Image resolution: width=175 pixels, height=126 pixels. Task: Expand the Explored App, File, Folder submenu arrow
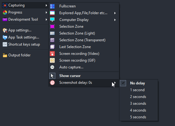point(115,13)
